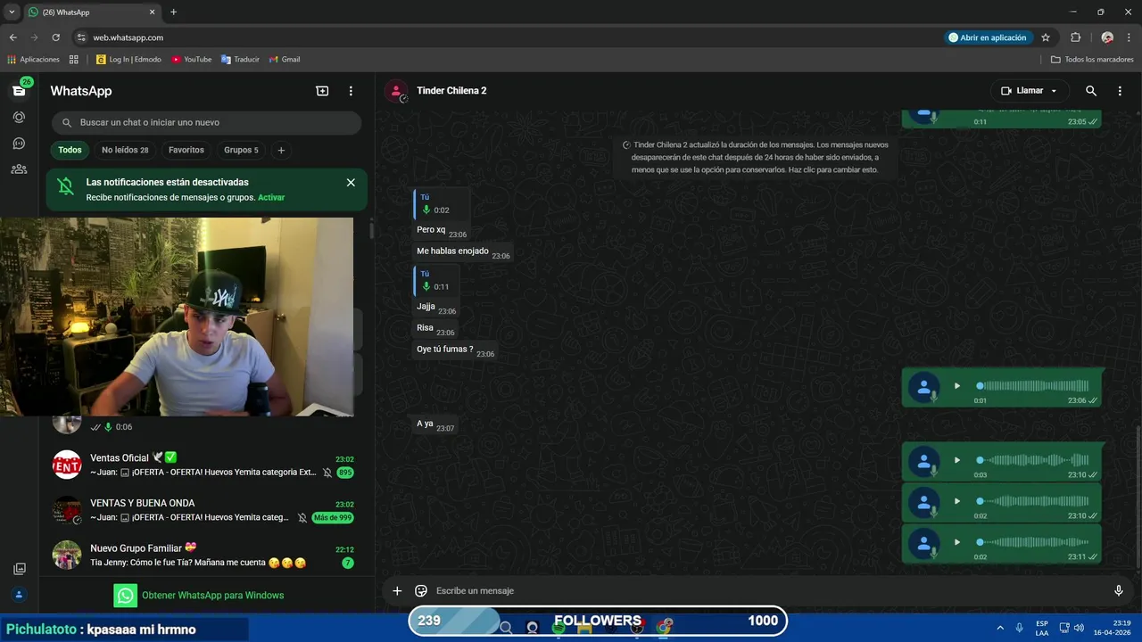Focus the Escribe un mensaje field
Screen dimensions: 1142x642
[767, 590]
